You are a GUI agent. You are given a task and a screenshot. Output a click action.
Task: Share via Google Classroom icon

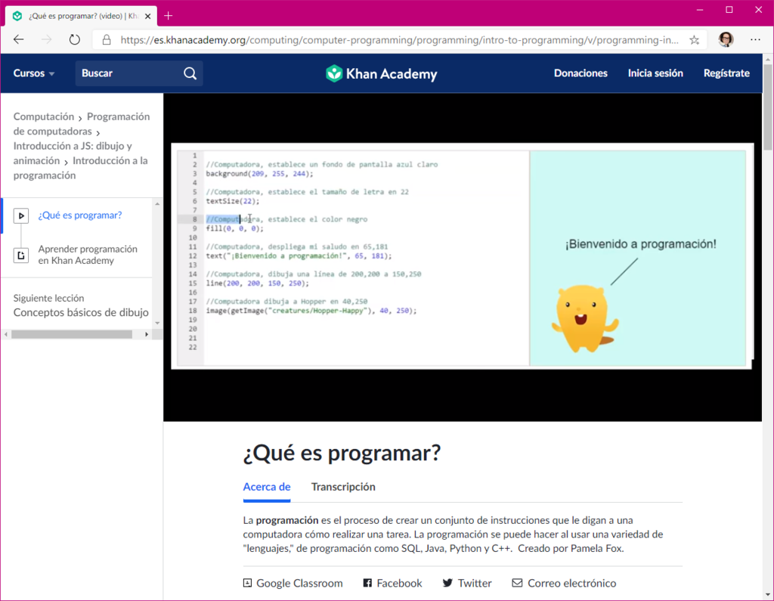tap(247, 583)
